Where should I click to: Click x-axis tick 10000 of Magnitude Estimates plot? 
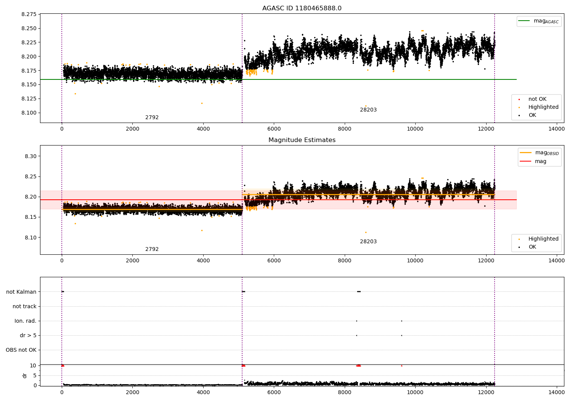coord(415,261)
